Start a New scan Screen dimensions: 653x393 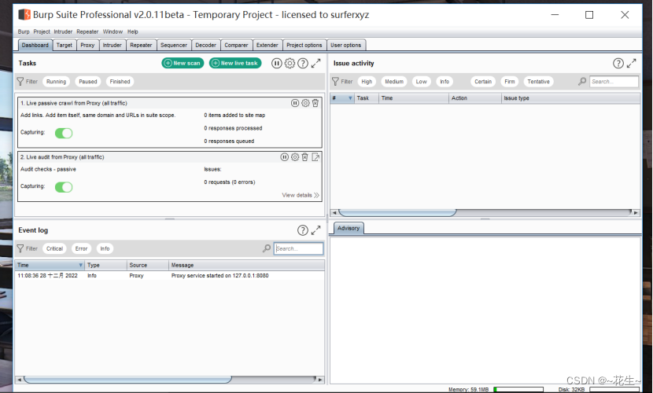[183, 63]
